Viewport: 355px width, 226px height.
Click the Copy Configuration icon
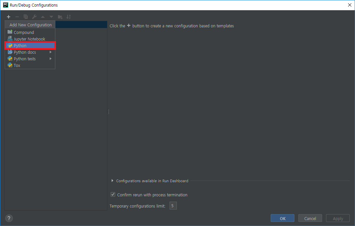[26, 17]
